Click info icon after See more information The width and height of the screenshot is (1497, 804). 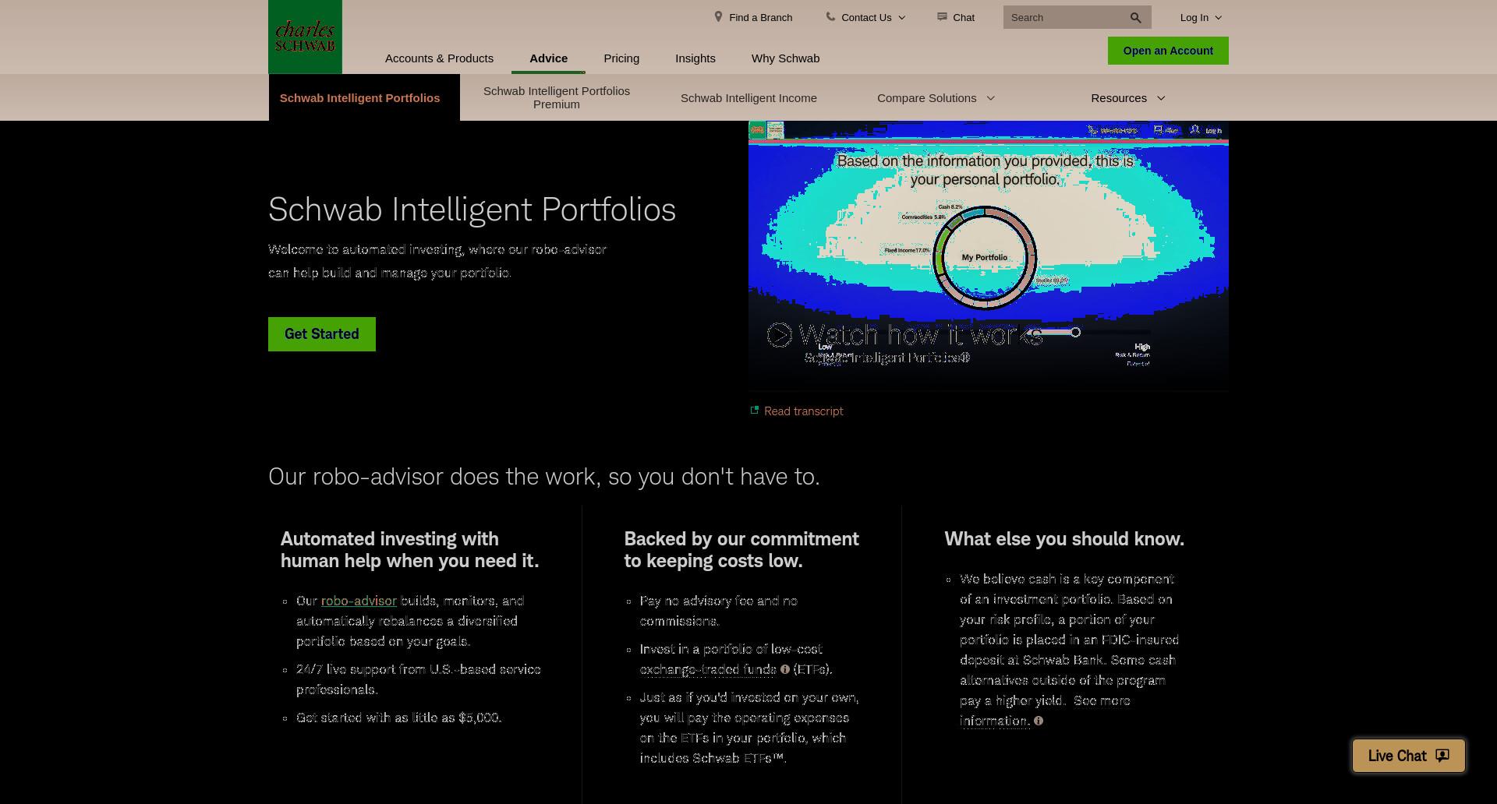(1038, 721)
